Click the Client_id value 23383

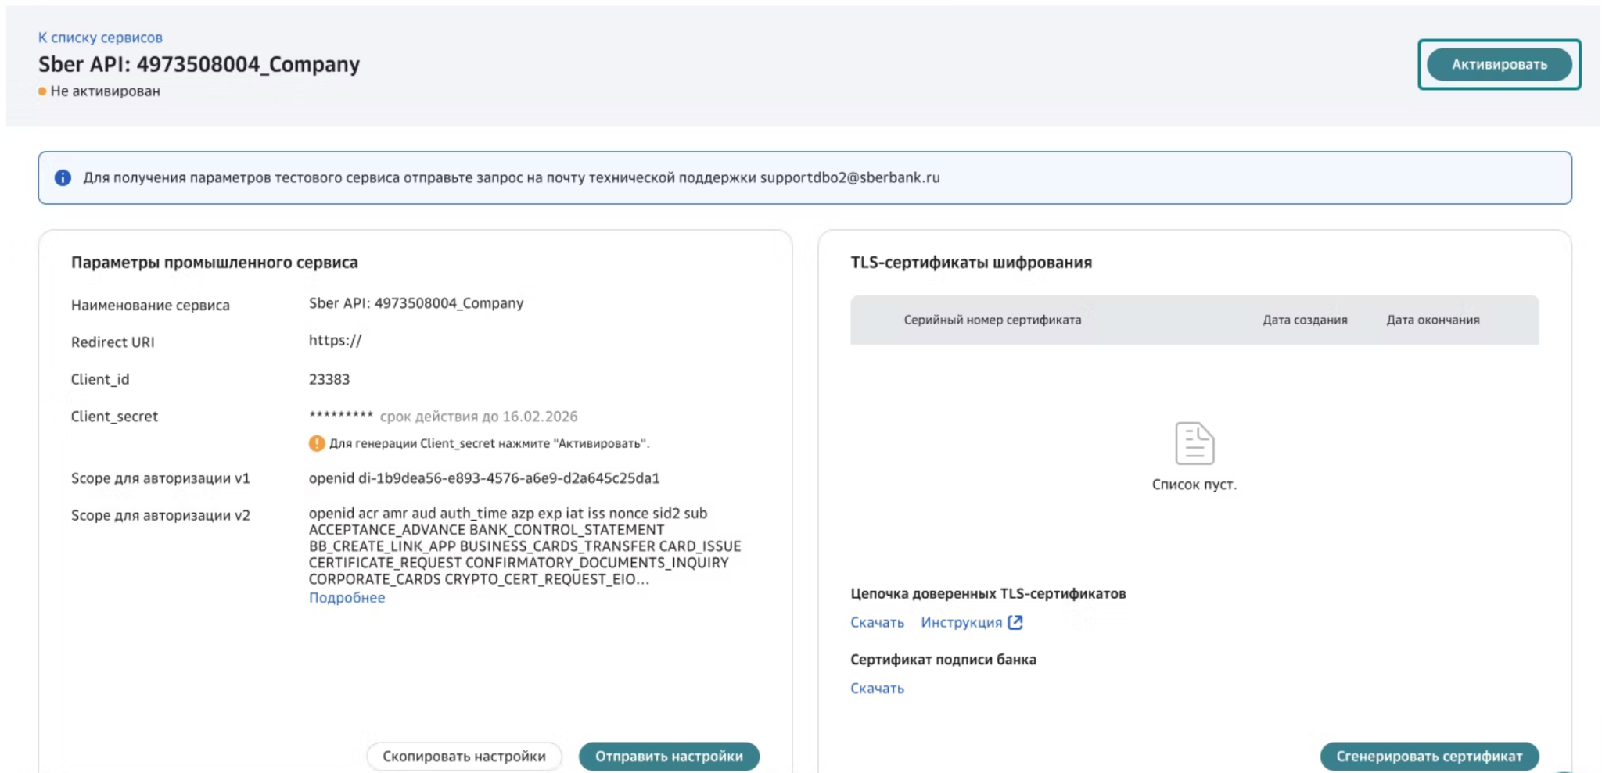click(329, 380)
